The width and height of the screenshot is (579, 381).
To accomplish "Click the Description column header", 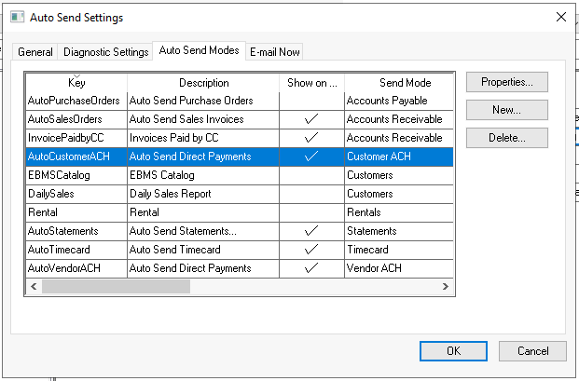I will coord(203,83).
